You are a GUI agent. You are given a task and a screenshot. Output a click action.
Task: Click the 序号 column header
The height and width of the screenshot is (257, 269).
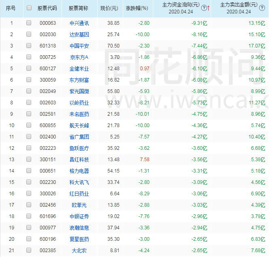tap(11, 8)
